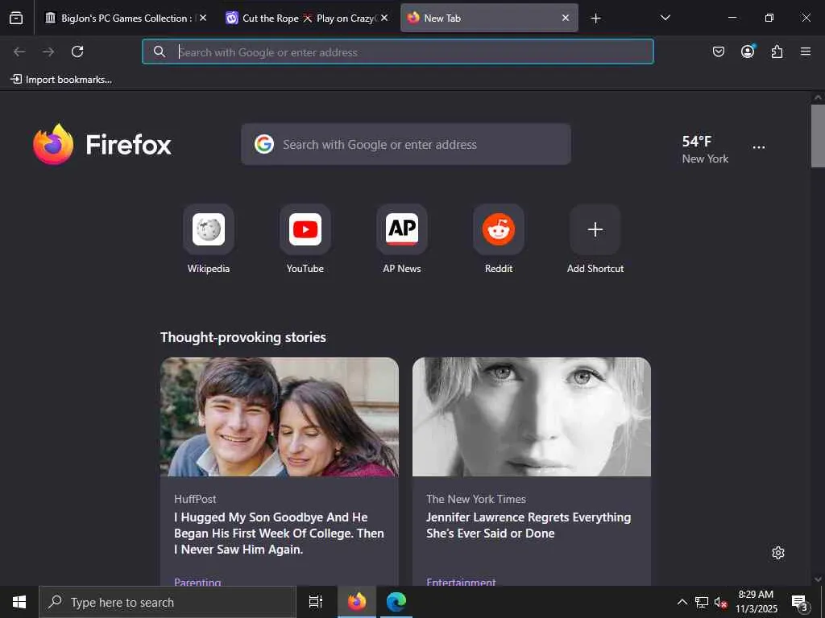The height and width of the screenshot is (618, 825).
Task: Close the Cut the Rope tab
Action: [384, 18]
